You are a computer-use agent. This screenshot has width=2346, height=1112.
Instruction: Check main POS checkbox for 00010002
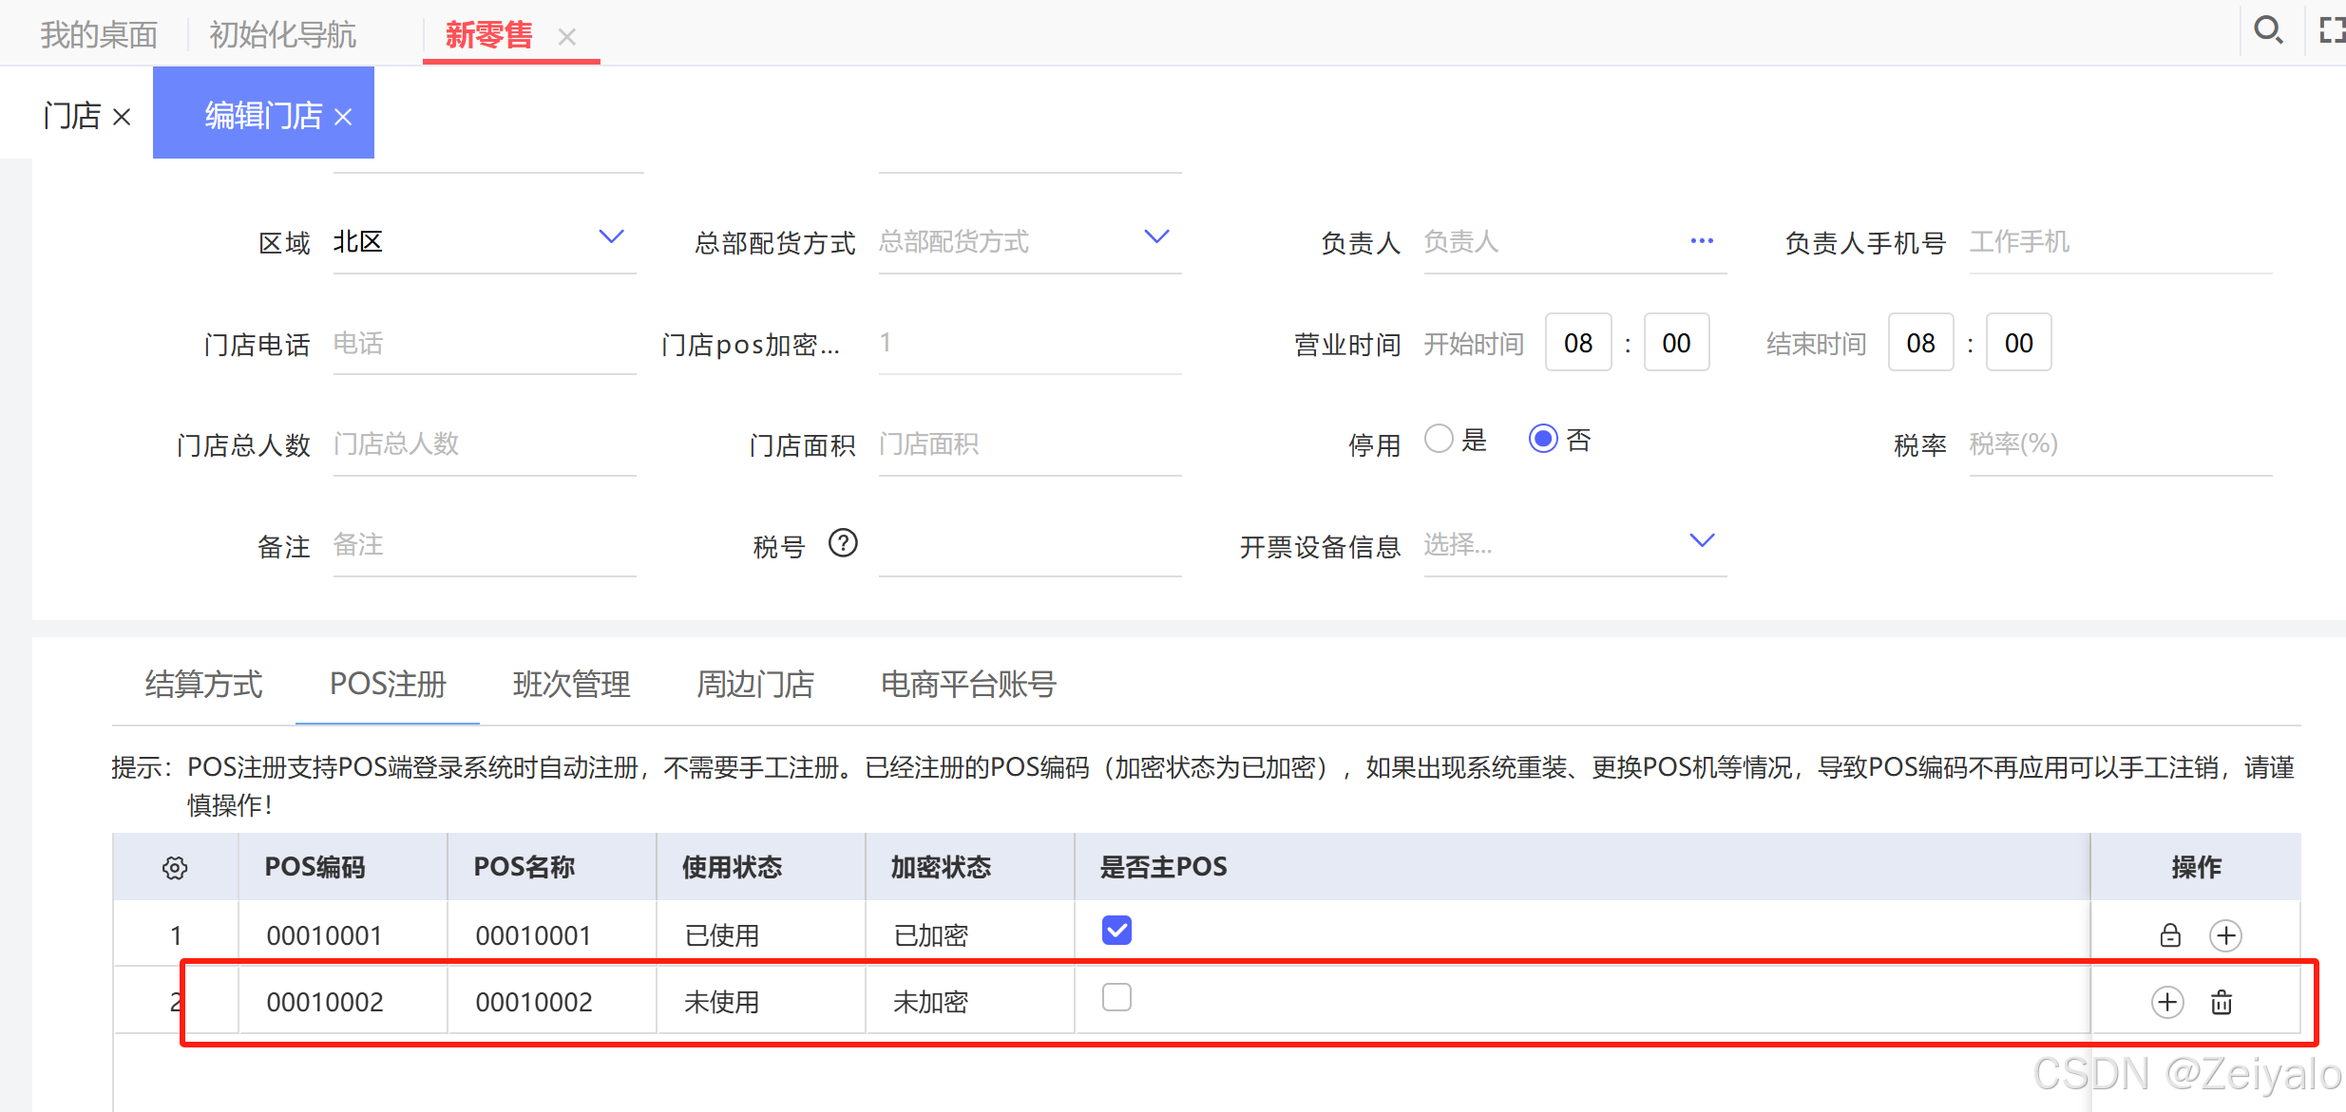[1116, 997]
